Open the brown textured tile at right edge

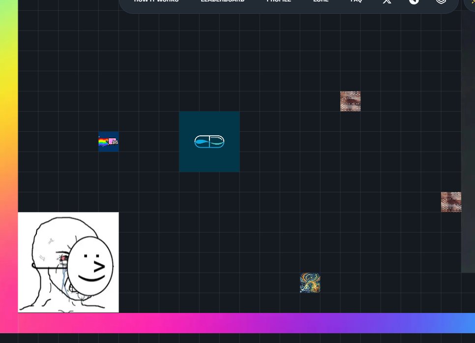pos(451,202)
